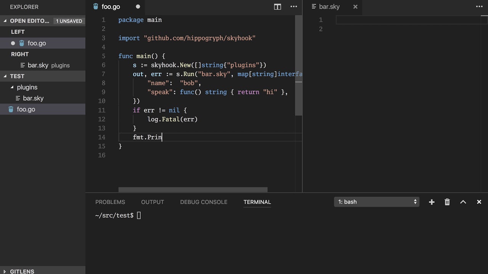Click the EXPLORER panel title
Screen dimensions: 488x274
24,7
